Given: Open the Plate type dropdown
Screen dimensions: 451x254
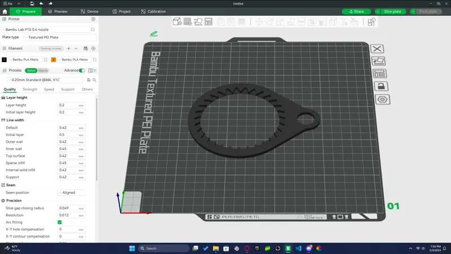Looking at the screenshot, I should point(60,37).
